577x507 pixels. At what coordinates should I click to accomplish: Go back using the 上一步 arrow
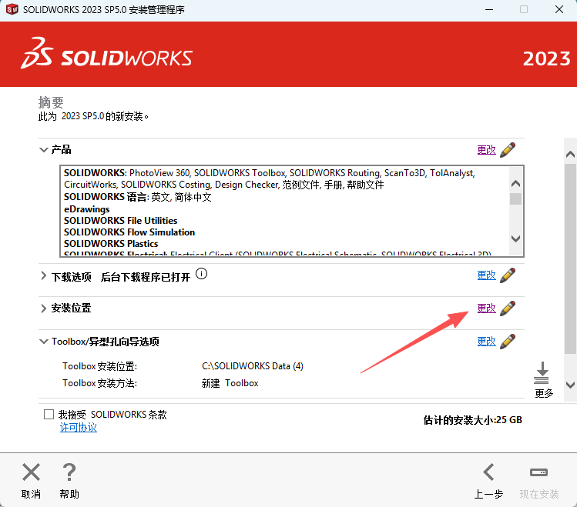(488, 472)
